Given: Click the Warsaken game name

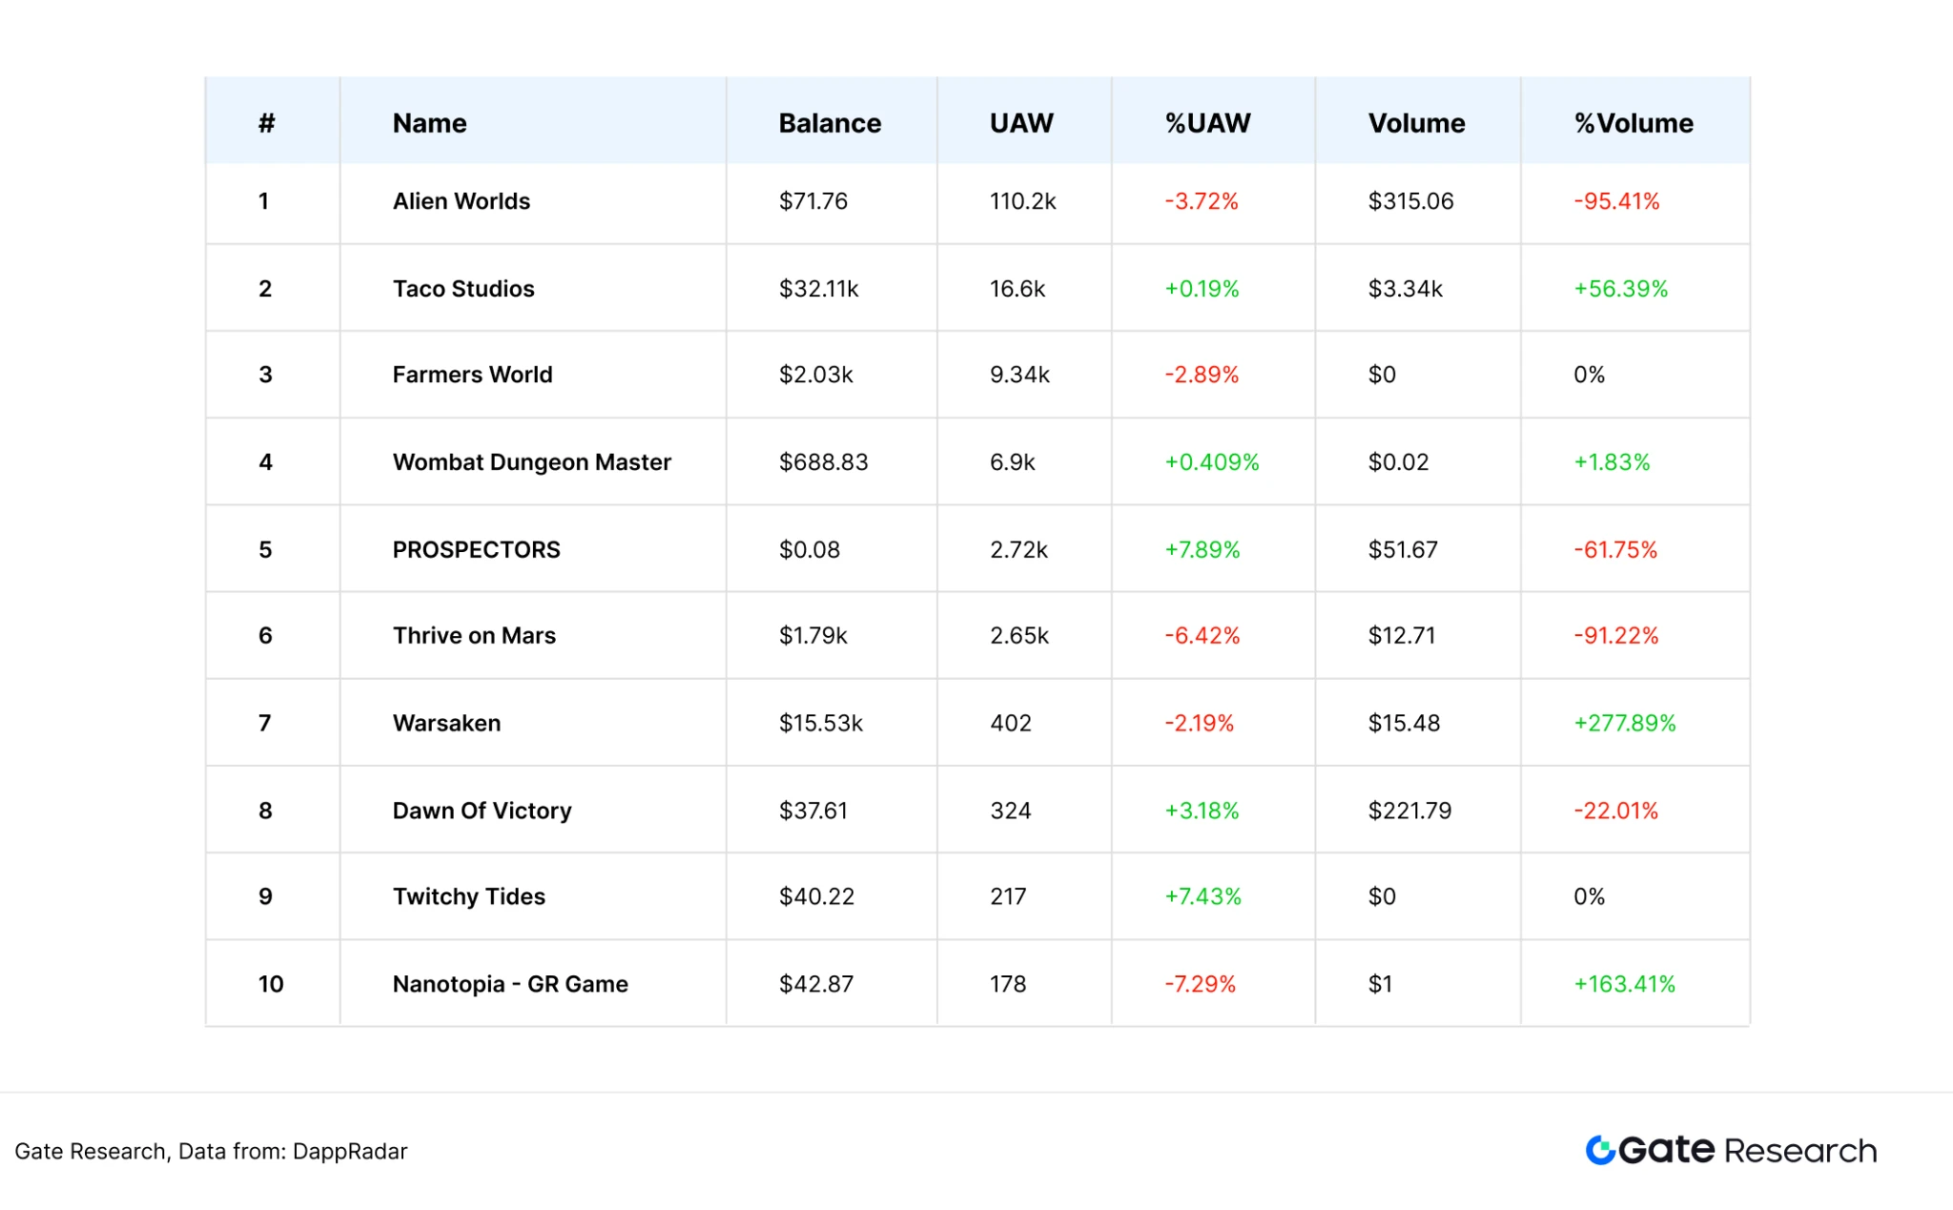Looking at the screenshot, I should [446, 724].
